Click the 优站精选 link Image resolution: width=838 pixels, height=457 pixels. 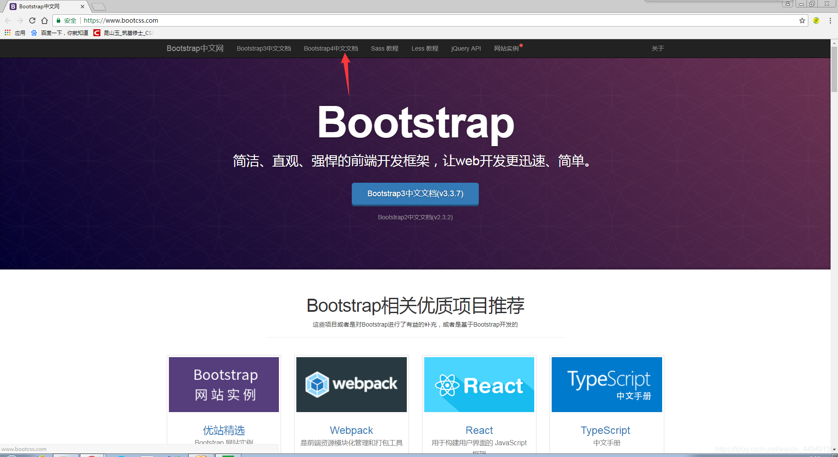coord(223,430)
